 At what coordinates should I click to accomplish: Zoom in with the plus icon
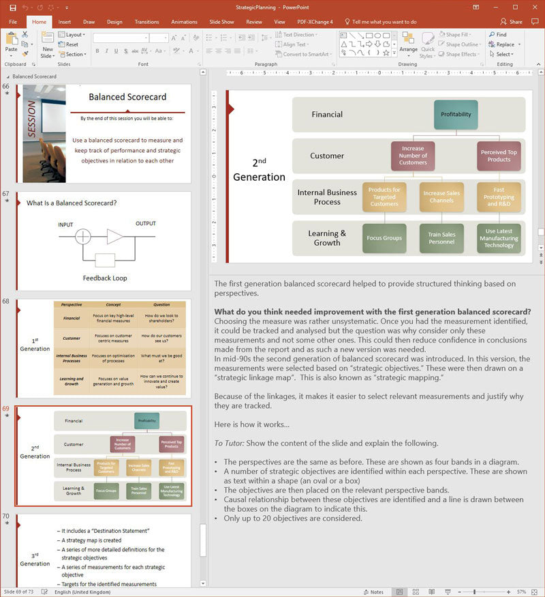click(508, 592)
